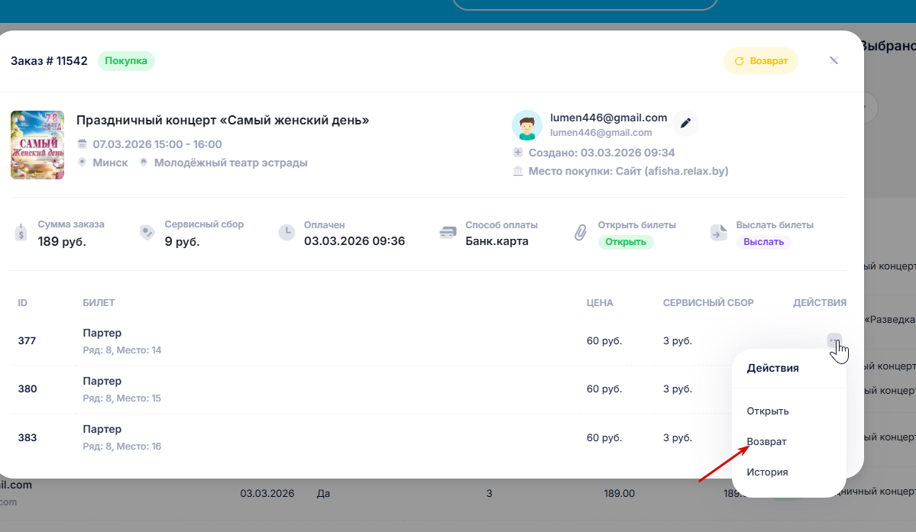This screenshot has width=916, height=532.
Task: Select ticket row ID 377
Action: pyautogui.click(x=27, y=340)
